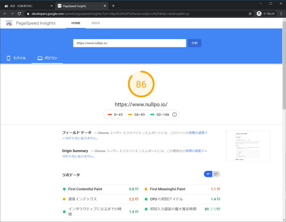Click the ラボデータ section heading
This screenshot has width=286, height=222.
point(71,175)
